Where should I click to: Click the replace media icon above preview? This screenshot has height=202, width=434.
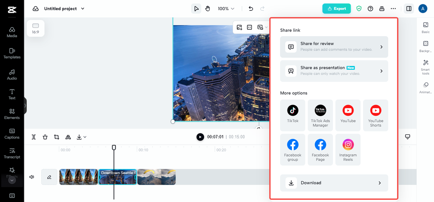(x=260, y=27)
